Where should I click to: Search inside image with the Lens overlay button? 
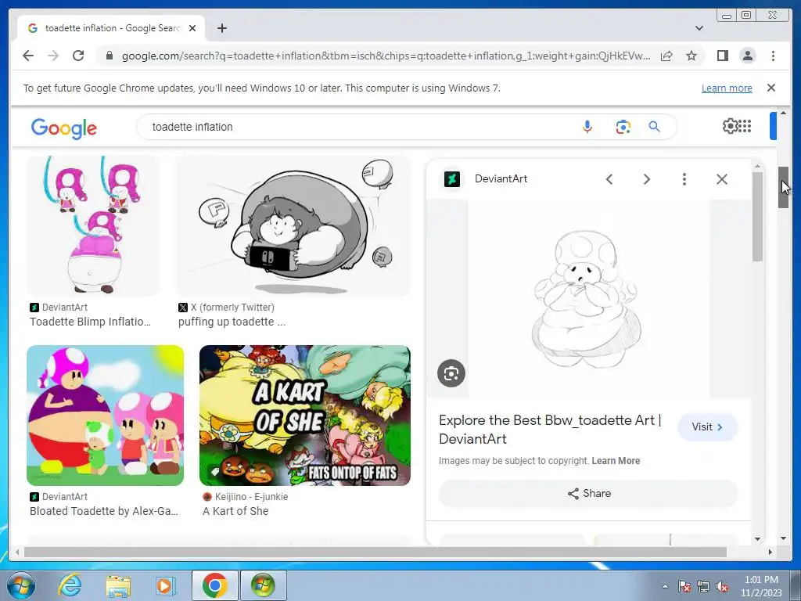pos(451,373)
